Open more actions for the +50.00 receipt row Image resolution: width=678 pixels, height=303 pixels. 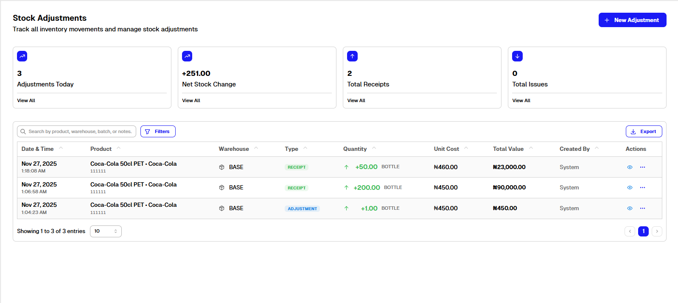click(x=642, y=167)
